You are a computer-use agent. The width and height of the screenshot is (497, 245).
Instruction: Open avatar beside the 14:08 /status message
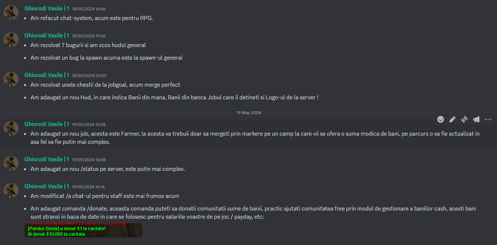[11, 163]
